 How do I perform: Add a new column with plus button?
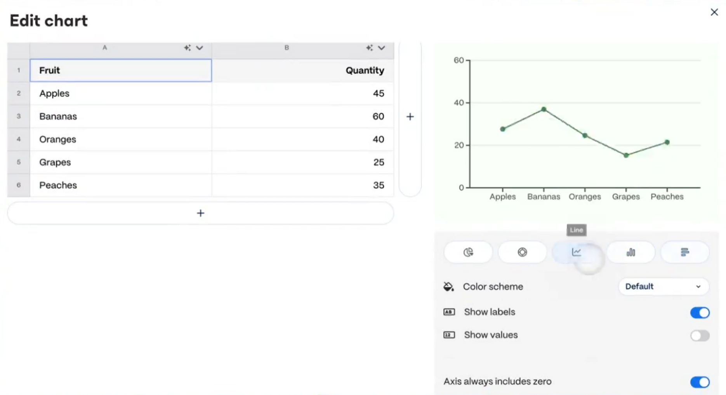[410, 117]
